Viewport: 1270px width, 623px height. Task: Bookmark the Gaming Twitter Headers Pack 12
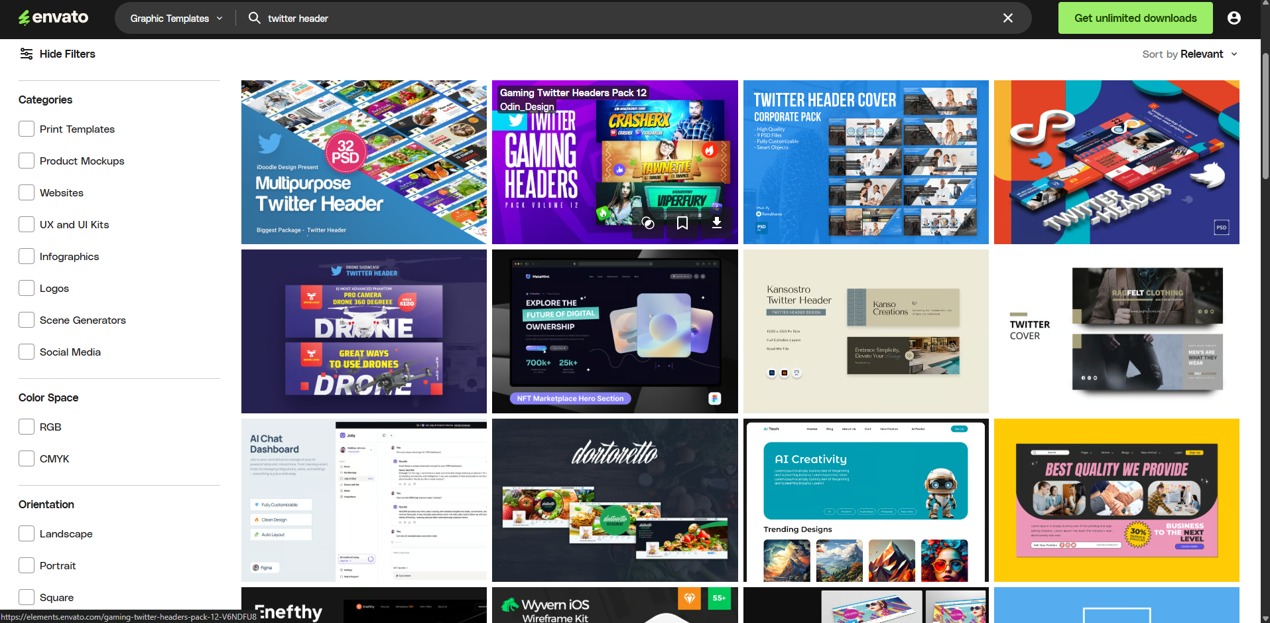tap(682, 224)
